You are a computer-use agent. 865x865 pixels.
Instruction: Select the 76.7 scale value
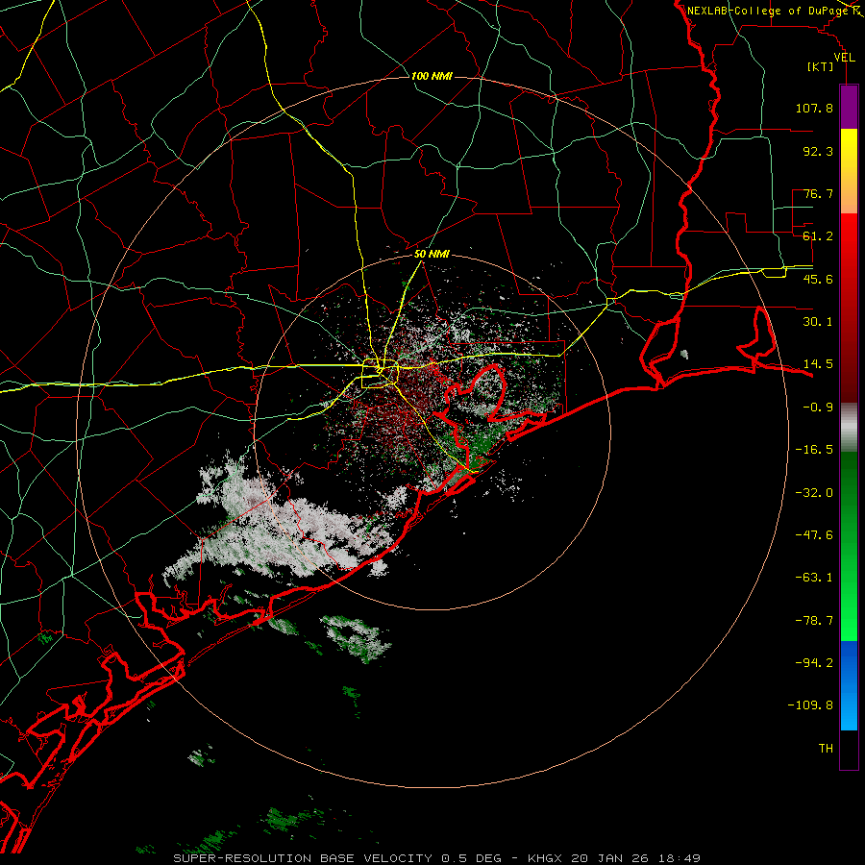coord(818,193)
